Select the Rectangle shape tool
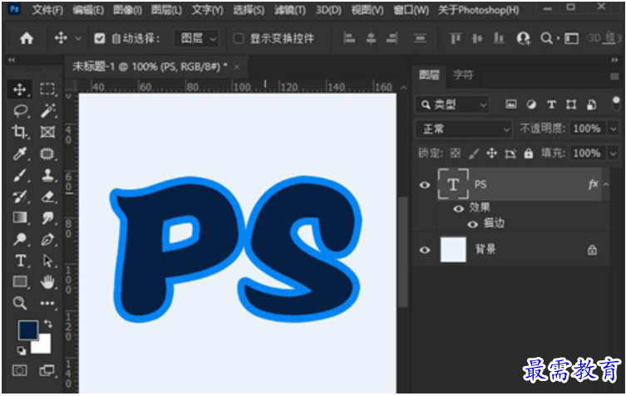This screenshot has height=396, width=626. [x=20, y=282]
